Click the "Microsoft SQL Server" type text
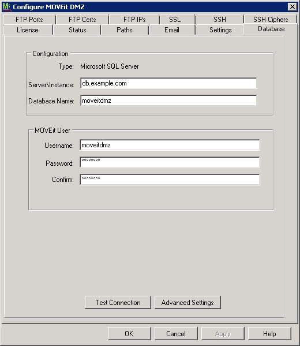This screenshot has width=300, height=346. [x=110, y=66]
